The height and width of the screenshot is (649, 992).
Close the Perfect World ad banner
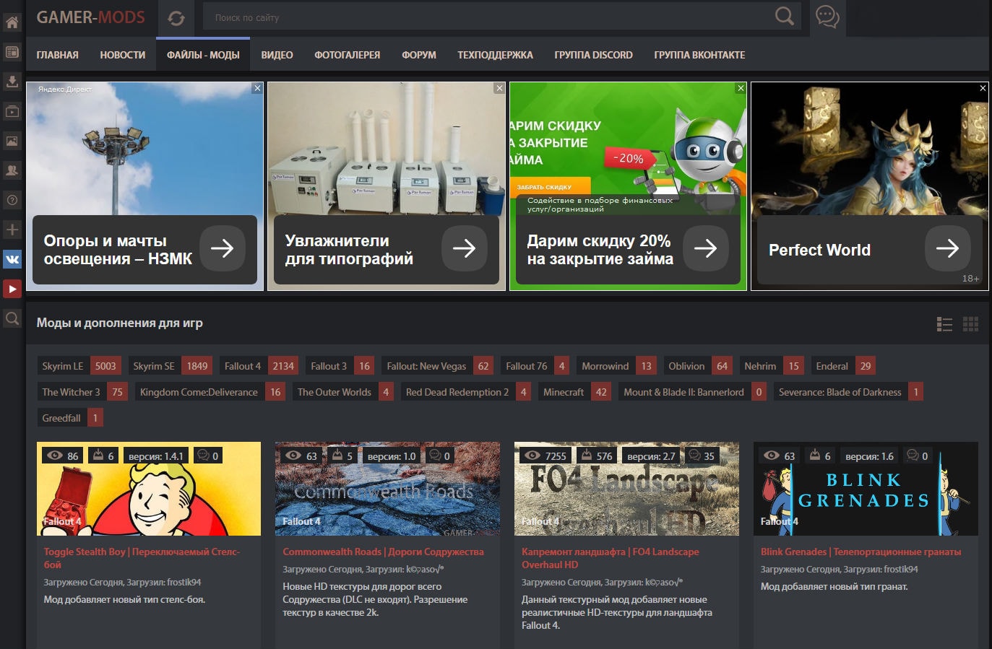tap(983, 88)
